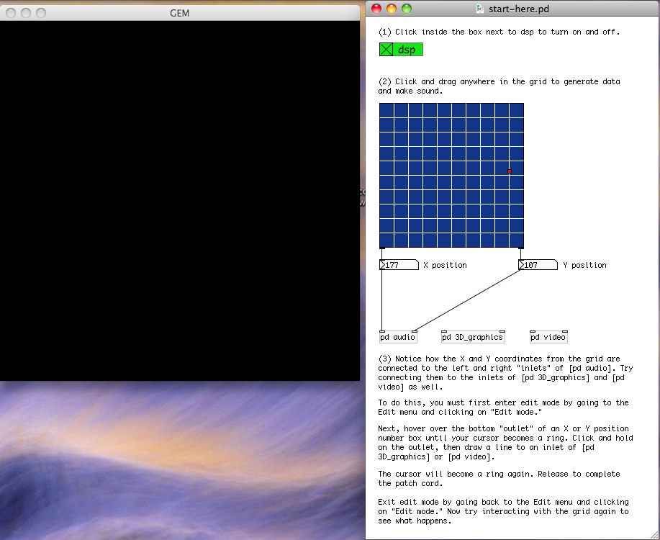Select the X position number box

(x=399, y=265)
